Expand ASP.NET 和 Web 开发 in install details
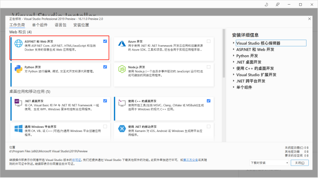This screenshot has width=318, height=178. click(x=233, y=49)
